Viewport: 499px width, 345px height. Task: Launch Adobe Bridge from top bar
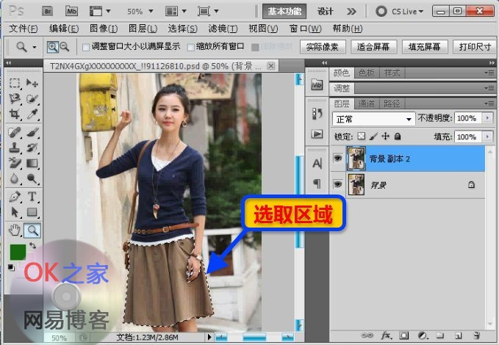click(48, 11)
